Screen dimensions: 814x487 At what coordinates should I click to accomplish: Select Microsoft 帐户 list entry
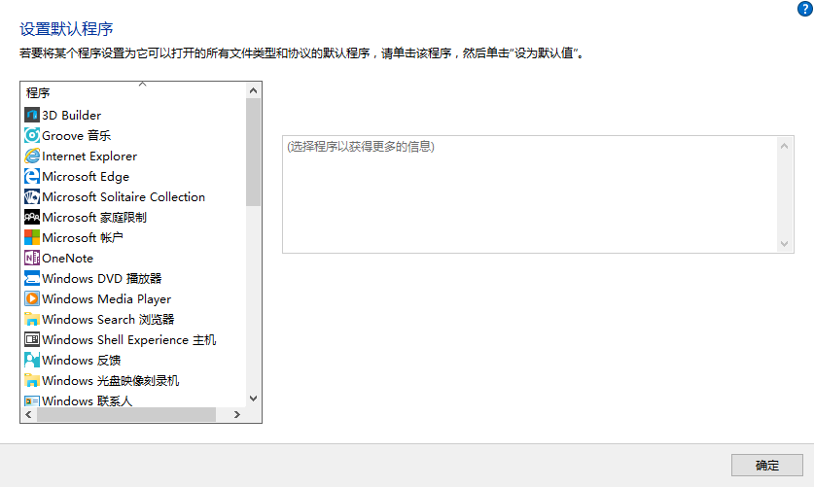(83, 237)
